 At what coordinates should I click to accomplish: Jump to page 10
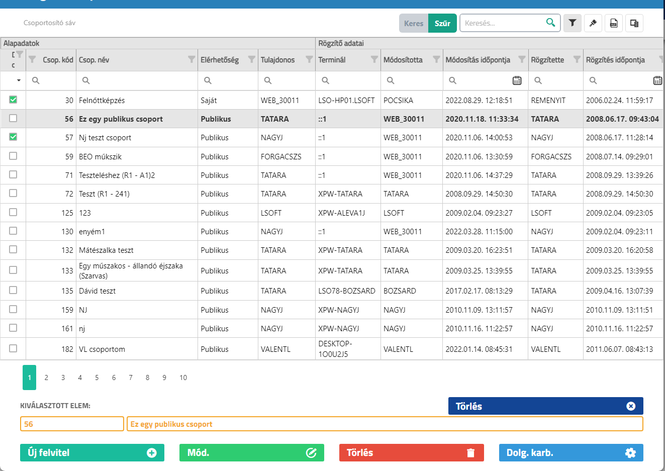pos(183,378)
